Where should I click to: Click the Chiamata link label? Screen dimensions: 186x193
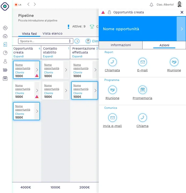[x=112, y=70]
